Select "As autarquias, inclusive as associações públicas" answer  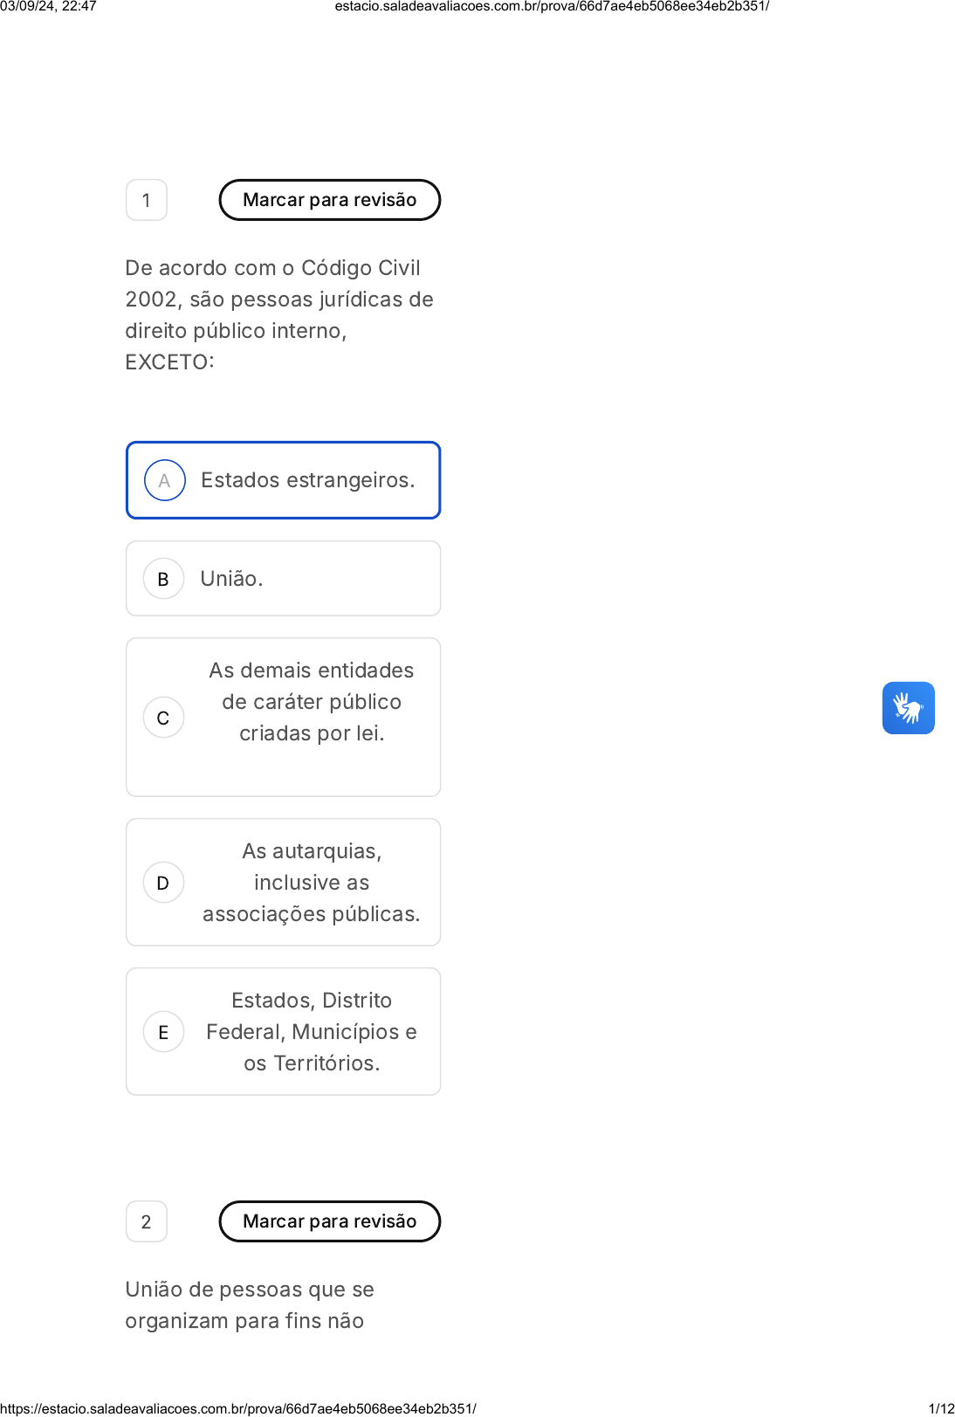coord(312,883)
